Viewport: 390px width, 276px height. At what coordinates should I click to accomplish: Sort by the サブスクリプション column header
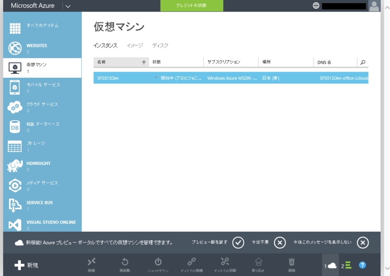tap(231, 62)
